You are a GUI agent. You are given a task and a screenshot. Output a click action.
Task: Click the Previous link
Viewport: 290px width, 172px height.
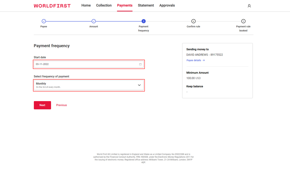pos(62,105)
